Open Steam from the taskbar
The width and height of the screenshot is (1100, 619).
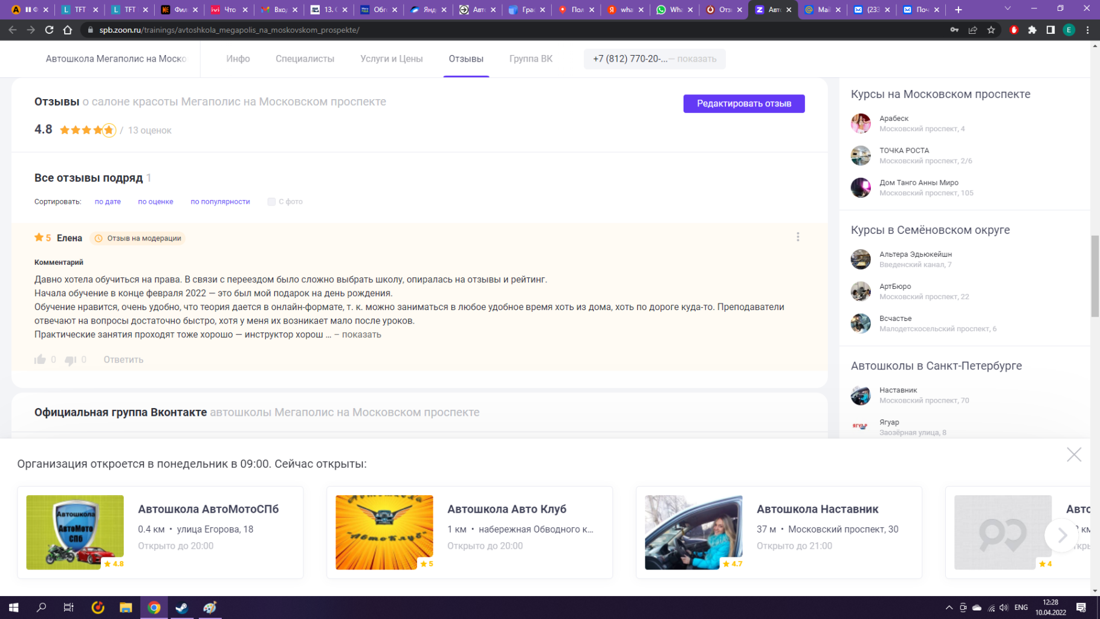pos(182,608)
